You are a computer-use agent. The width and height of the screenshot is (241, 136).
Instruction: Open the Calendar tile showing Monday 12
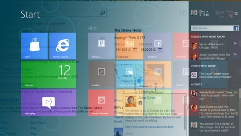[49, 74]
